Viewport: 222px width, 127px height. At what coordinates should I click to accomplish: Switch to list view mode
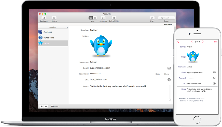click(95, 18)
